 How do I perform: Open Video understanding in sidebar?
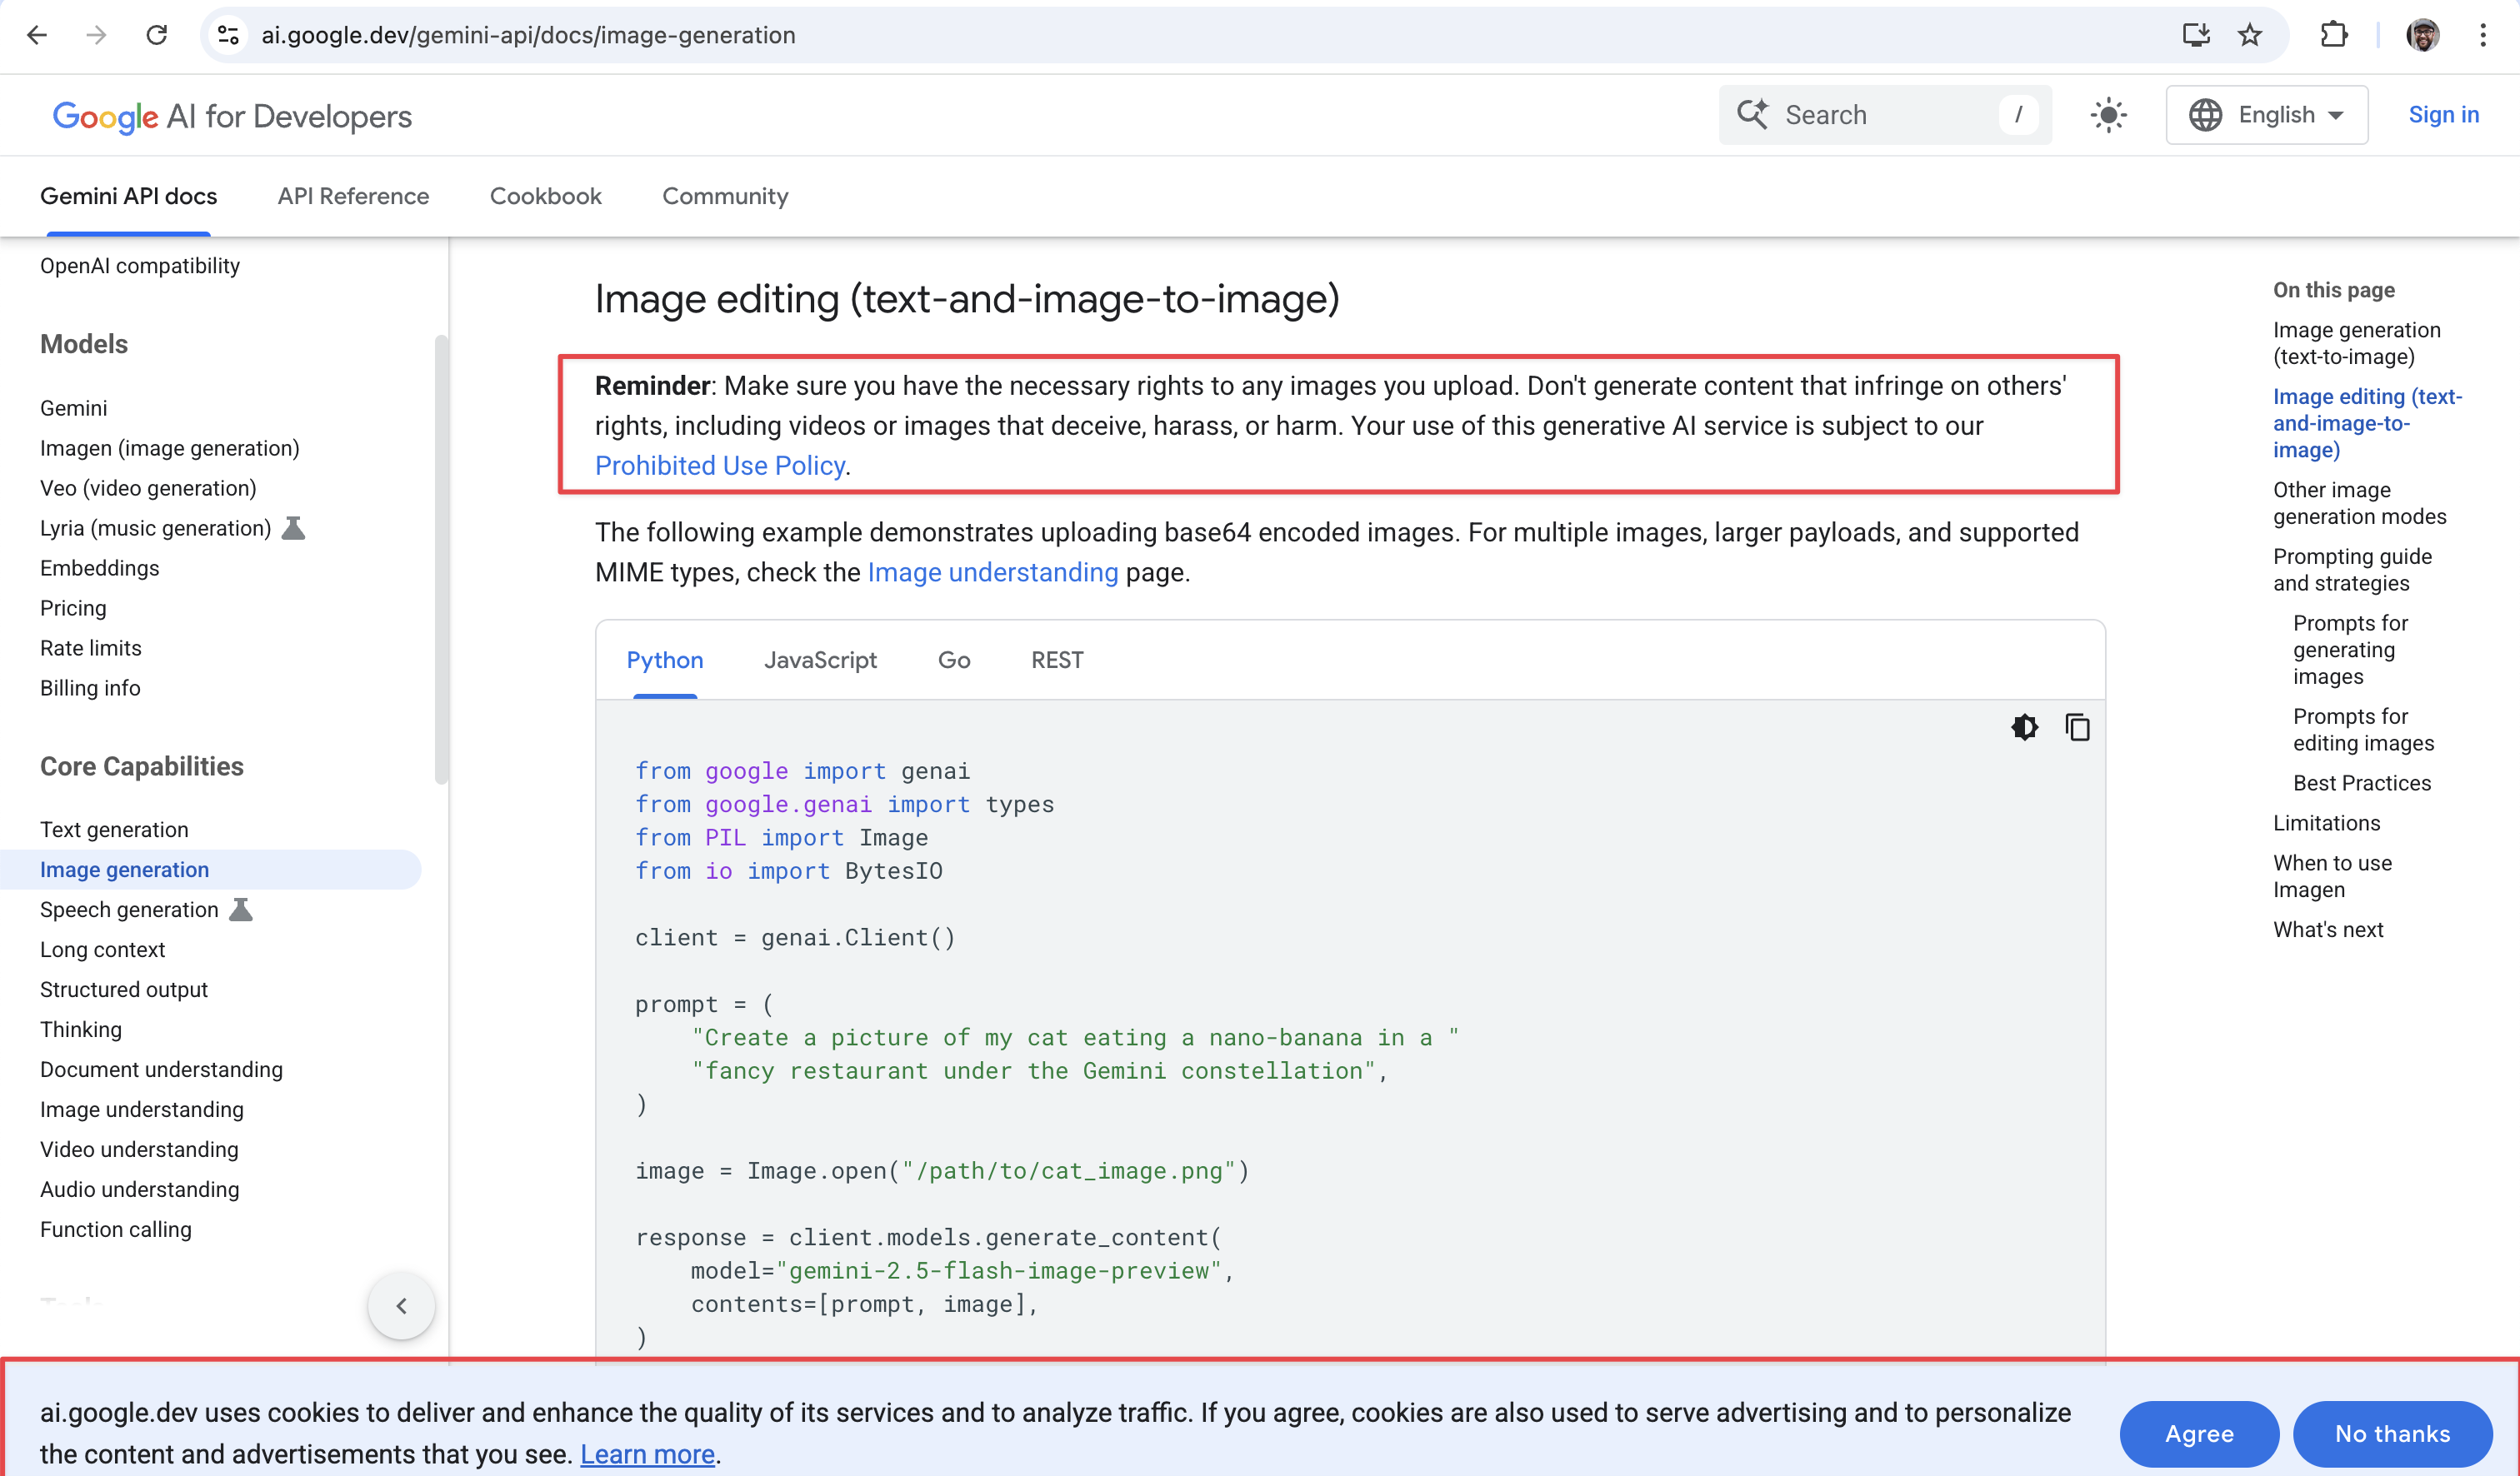coord(140,1149)
